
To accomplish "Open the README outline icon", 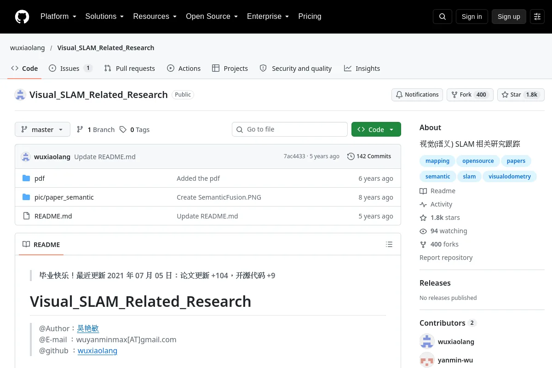I will [x=389, y=244].
